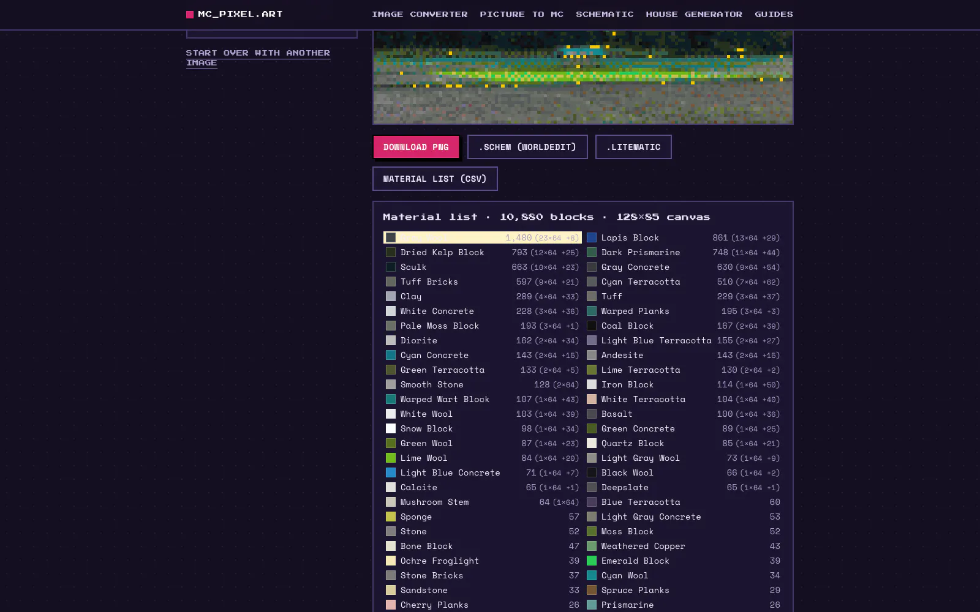
Task: Click the MC_PIXEL.ART site title
Action: pos(240,14)
